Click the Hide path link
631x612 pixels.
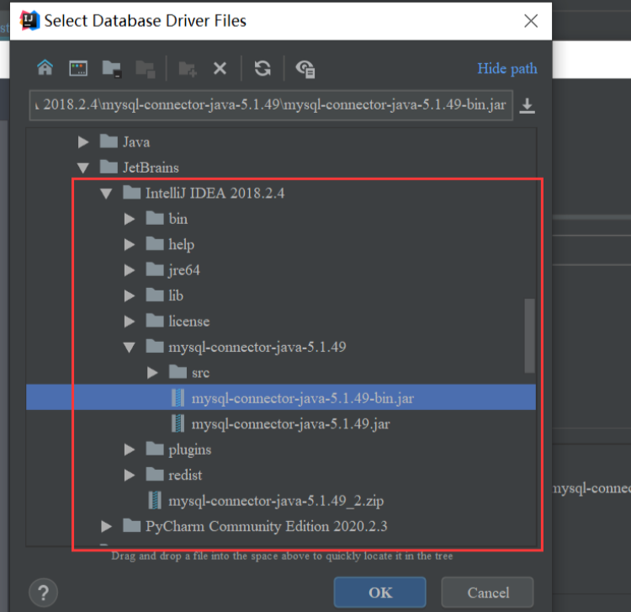[507, 68]
